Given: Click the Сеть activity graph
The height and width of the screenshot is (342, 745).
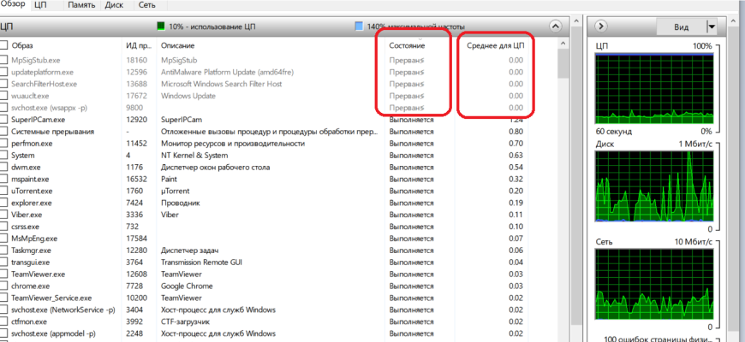Looking at the screenshot, I should pyautogui.click(x=653, y=285).
